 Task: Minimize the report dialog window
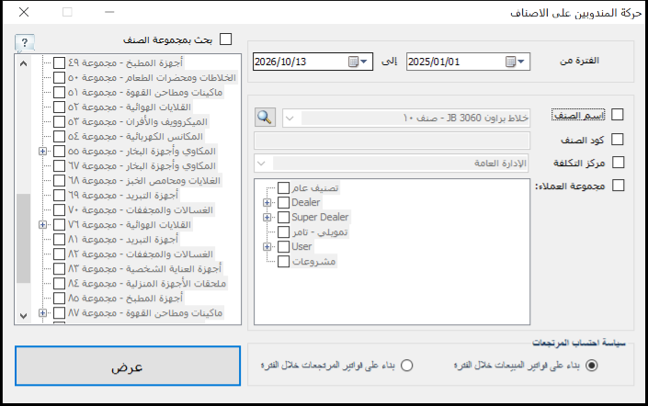pos(109,12)
